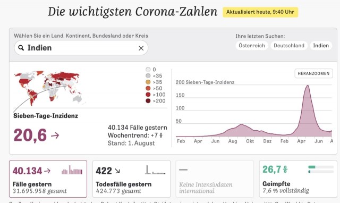Select the Deutschland recent search chip
This screenshot has height=203, width=340.
[289, 46]
